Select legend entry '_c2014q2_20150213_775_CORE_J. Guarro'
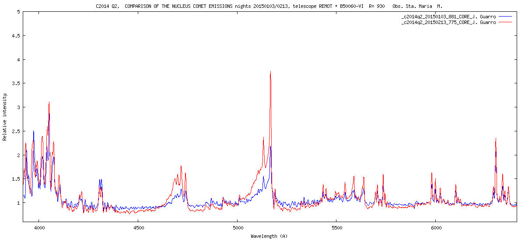 [448, 22]
